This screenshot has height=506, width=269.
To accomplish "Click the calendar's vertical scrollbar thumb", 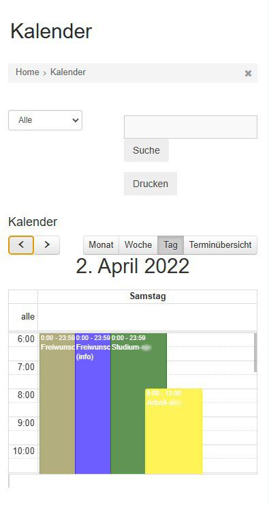I will coord(255,352).
